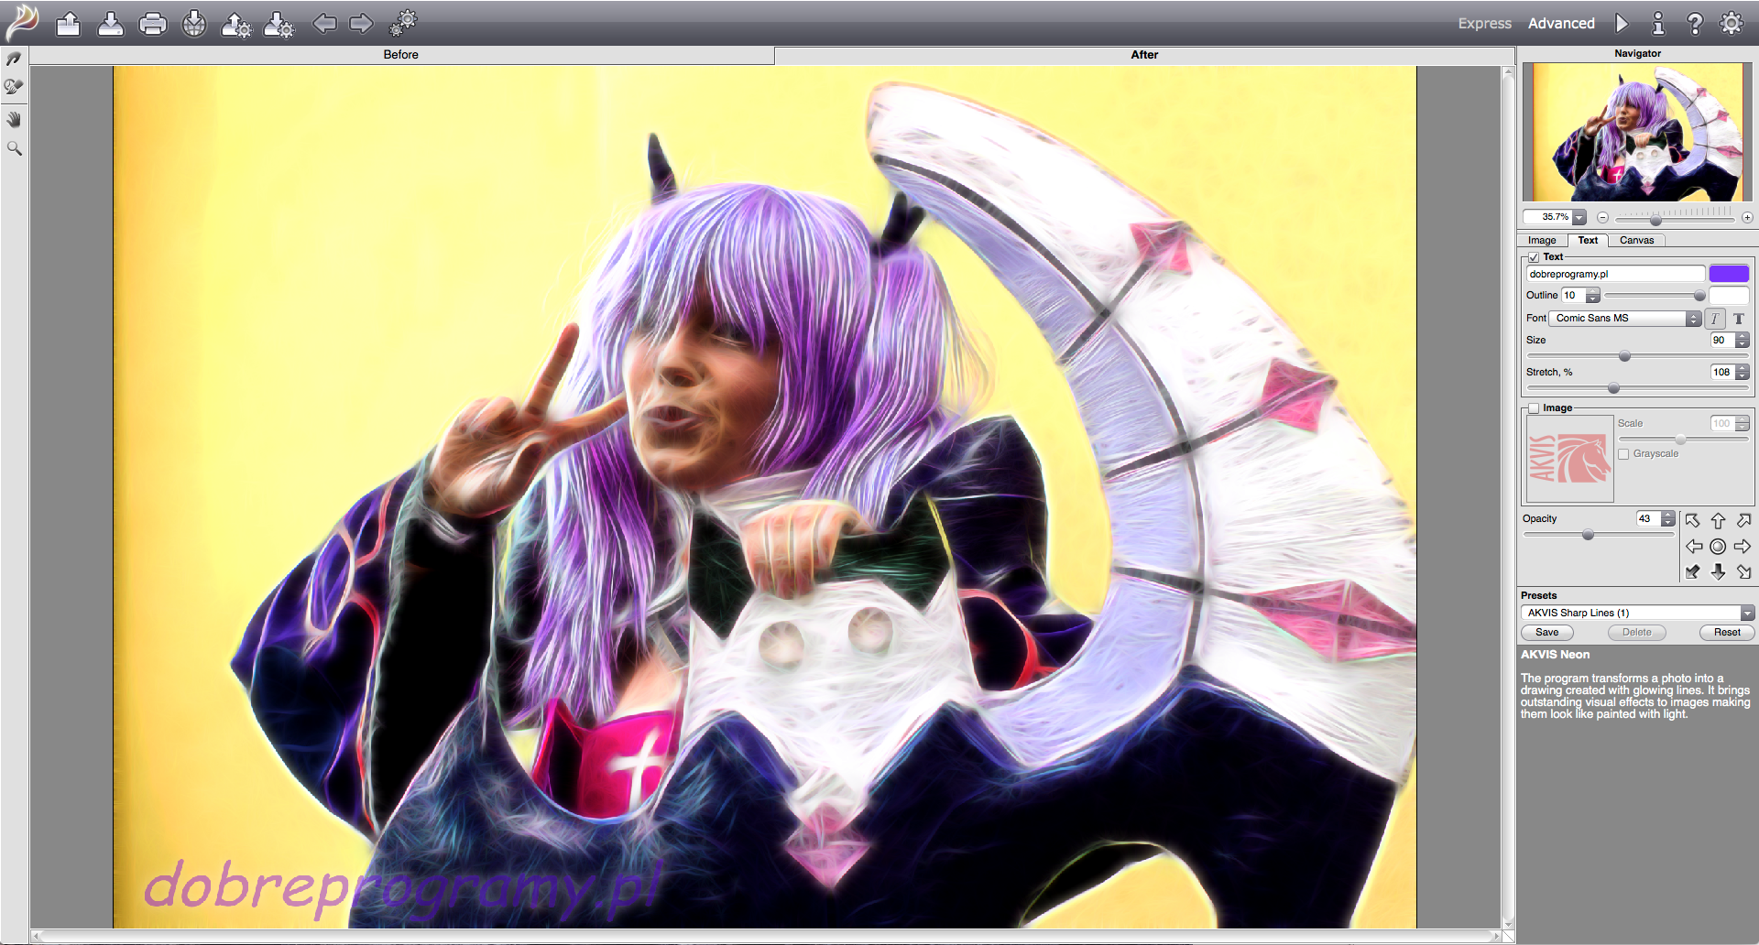
Task: Select the smudge tool in left toolbar
Action: (14, 60)
